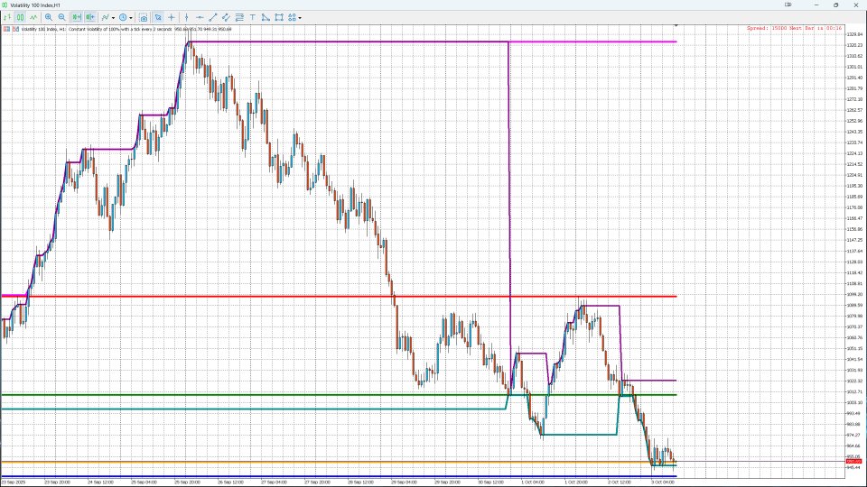Click the red current price label on scale
Image resolution: width=867 pixels, height=487 pixels.
(x=854, y=462)
